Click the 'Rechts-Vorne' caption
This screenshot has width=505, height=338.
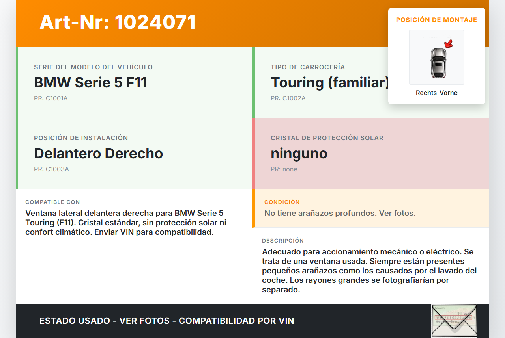point(437,93)
